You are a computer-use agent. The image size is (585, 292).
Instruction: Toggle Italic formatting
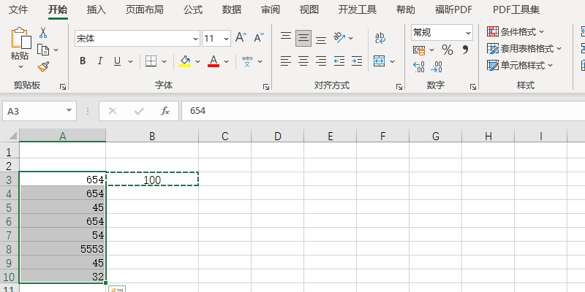tap(100, 61)
